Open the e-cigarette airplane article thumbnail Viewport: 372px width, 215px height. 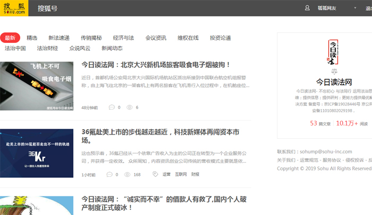coord(37,86)
